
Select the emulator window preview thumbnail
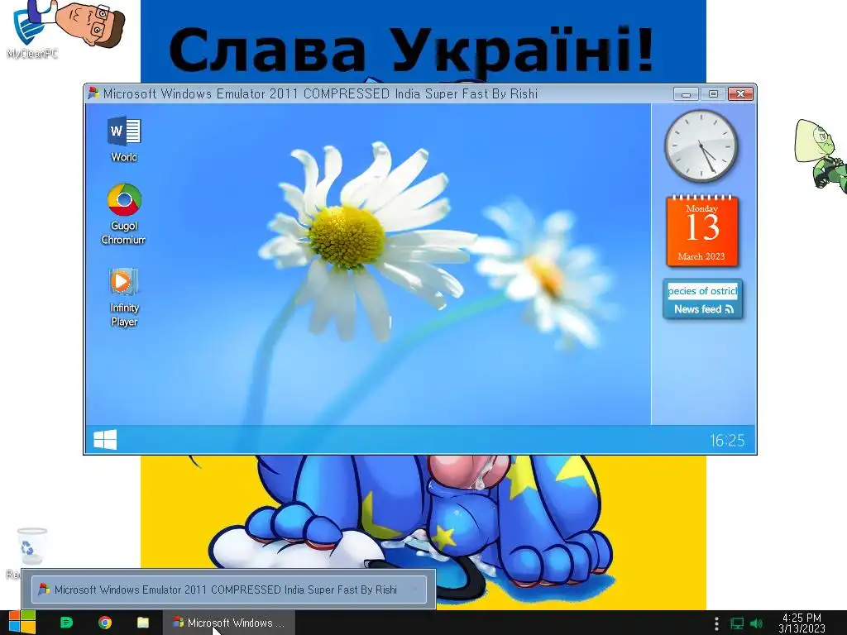coord(229,589)
